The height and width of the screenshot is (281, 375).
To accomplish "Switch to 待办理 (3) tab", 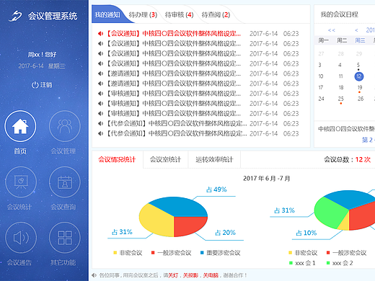I will pos(143,15).
